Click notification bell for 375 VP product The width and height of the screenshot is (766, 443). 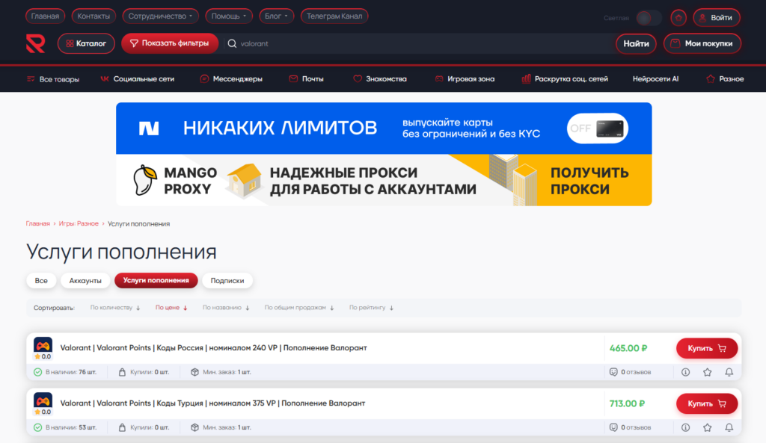(729, 427)
